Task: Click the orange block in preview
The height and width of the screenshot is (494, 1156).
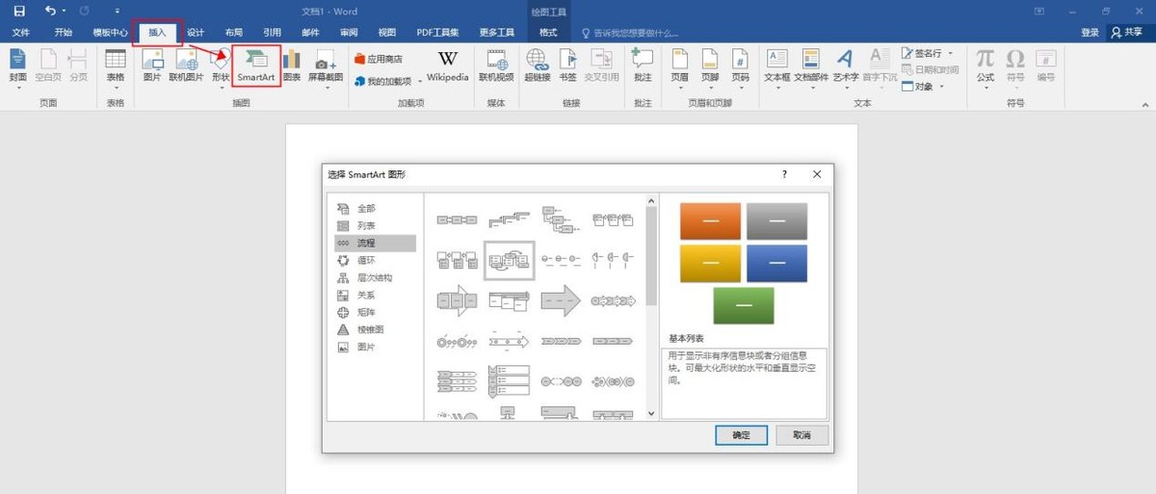Action: (710, 221)
